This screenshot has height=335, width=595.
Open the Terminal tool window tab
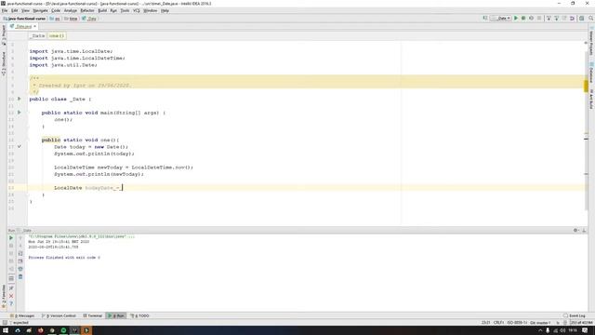93,315
